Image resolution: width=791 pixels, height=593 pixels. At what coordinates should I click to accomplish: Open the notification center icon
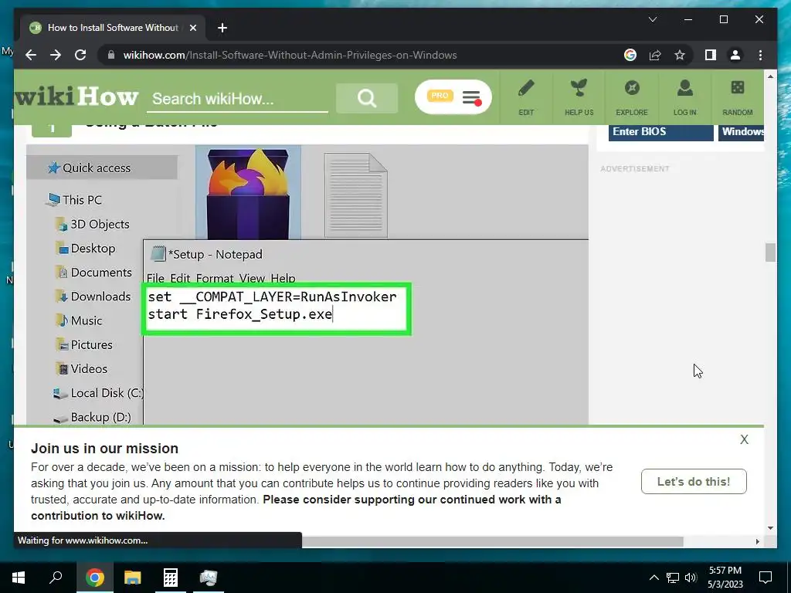[x=766, y=578]
